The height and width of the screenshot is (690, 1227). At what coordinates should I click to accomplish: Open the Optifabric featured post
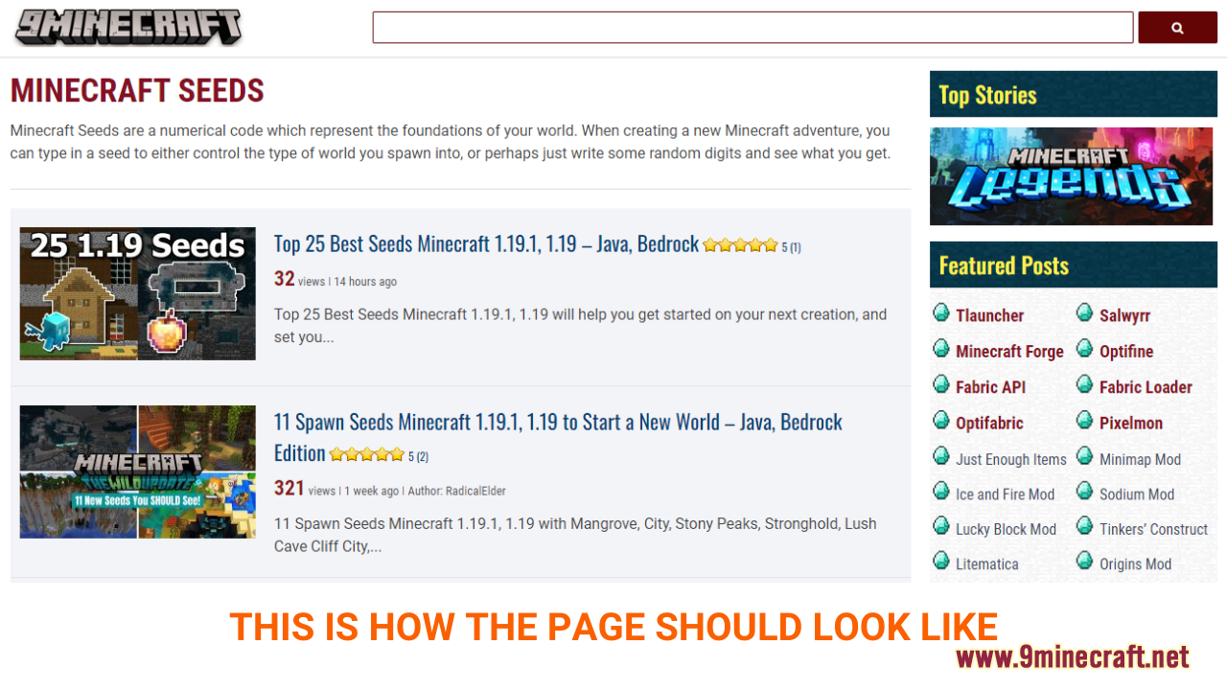pyautogui.click(x=989, y=424)
